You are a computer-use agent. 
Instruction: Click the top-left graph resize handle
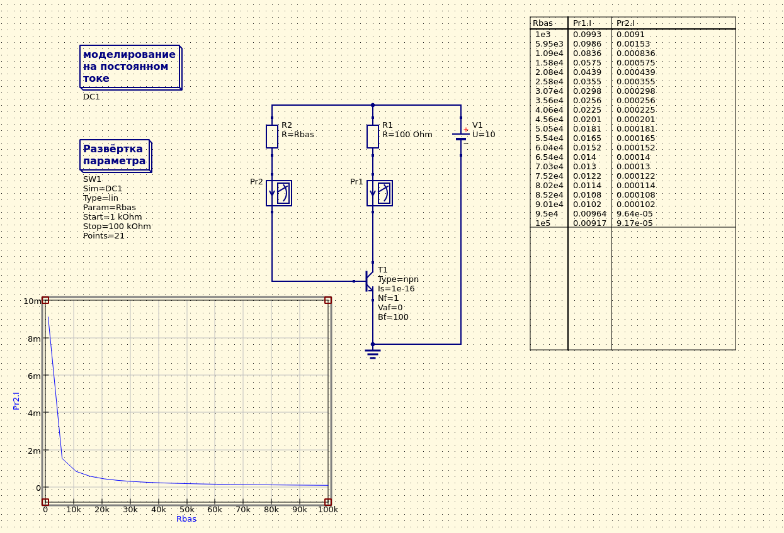45,300
